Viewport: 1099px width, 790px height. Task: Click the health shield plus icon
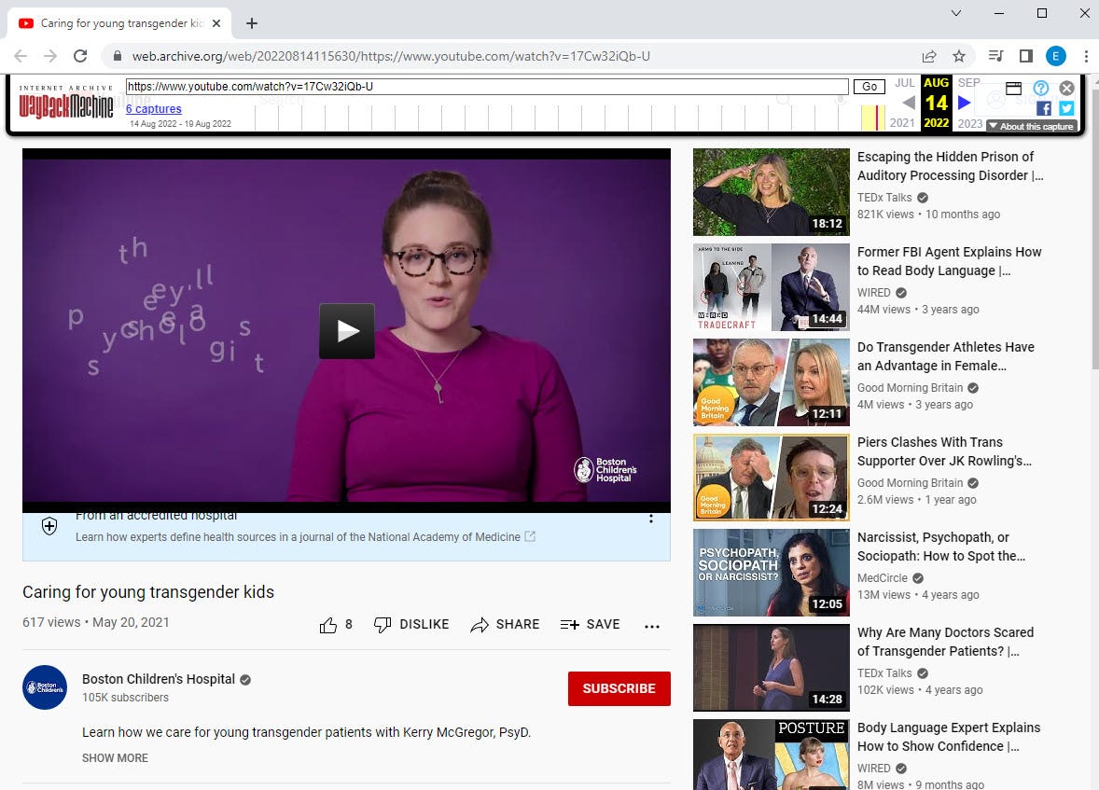click(49, 526)
